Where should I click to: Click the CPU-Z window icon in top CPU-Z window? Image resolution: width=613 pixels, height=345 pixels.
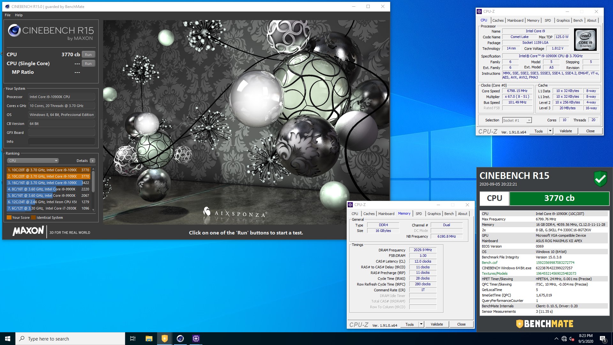[x=479, y=11]
